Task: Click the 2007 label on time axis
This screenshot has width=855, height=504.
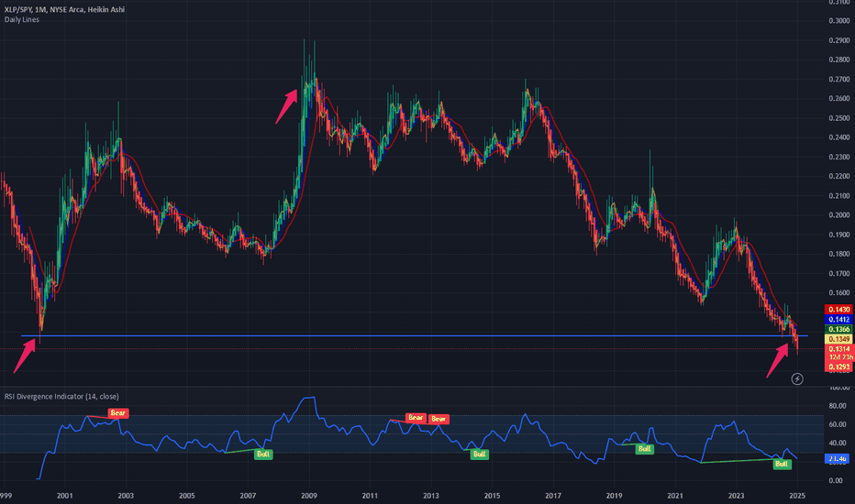Action: point(248,496)
